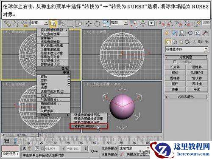This screenshot has height=159, width=212.
Task: Toggle Spinner Snap in toolbar
Action: [x=187, y=23]
